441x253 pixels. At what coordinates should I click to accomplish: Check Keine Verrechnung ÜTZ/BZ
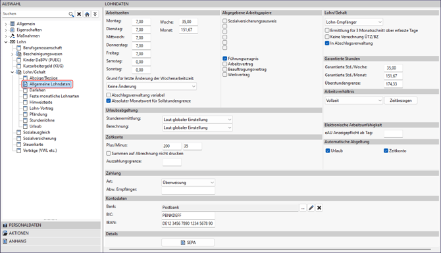(327, 37)
